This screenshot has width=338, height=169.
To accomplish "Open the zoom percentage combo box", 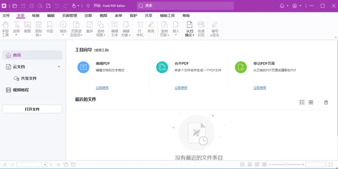I will 325,165.
